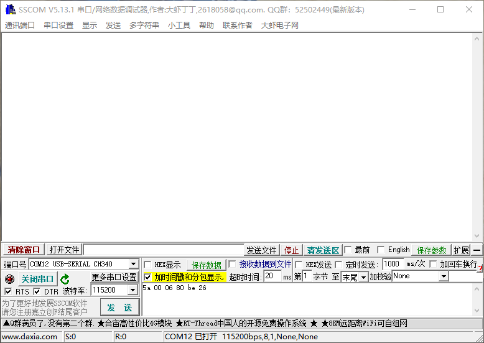Maximize the SSCOM window
The width and height of the screenshot is (484, 343).
440,9
